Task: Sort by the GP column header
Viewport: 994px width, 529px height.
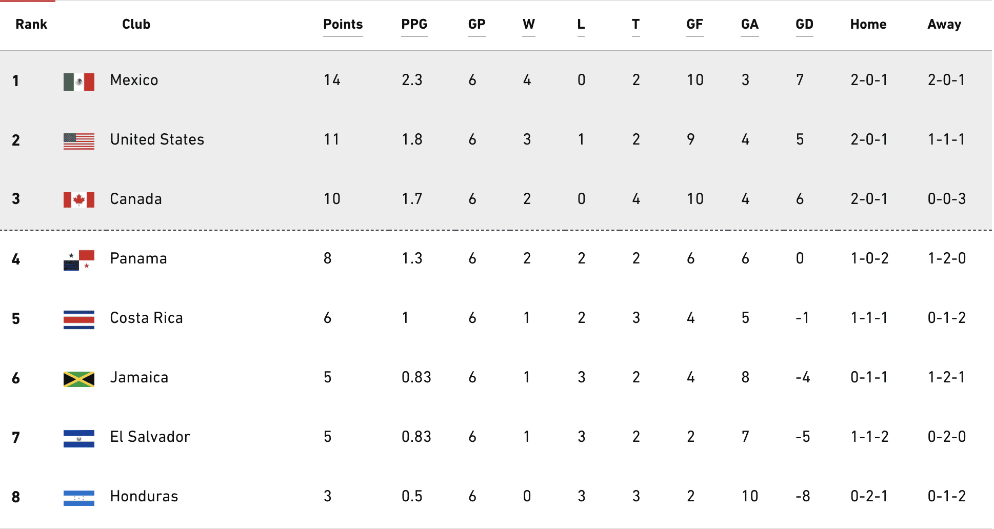Action: click(x=476, y=25)
